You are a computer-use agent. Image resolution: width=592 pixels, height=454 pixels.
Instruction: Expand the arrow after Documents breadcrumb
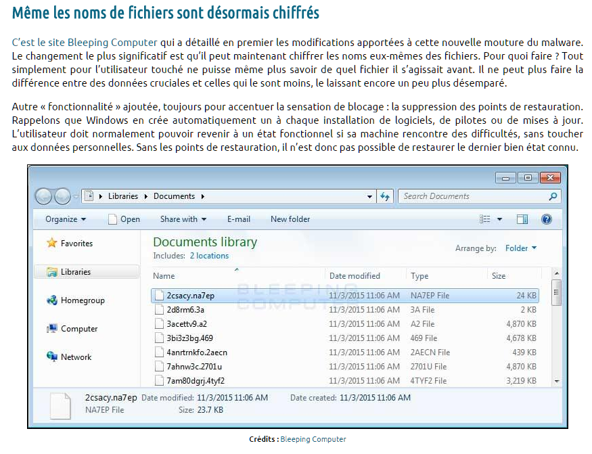pyautogui.click(x=203, y=196)
